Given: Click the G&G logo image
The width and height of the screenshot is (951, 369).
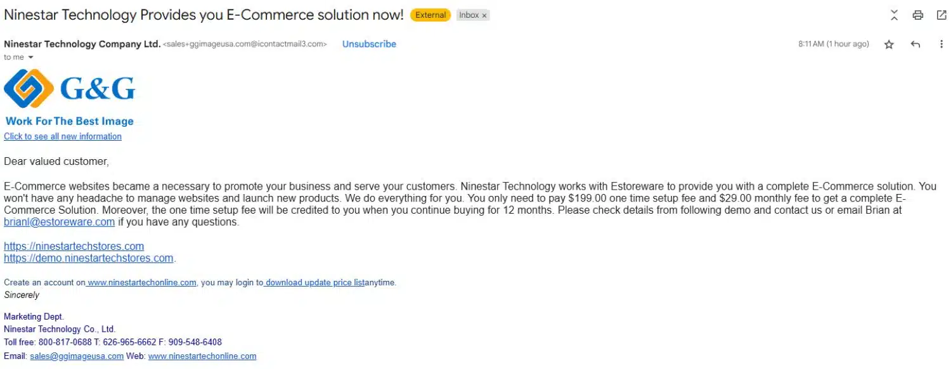Looking at the screenshot, I should [69, 89].
